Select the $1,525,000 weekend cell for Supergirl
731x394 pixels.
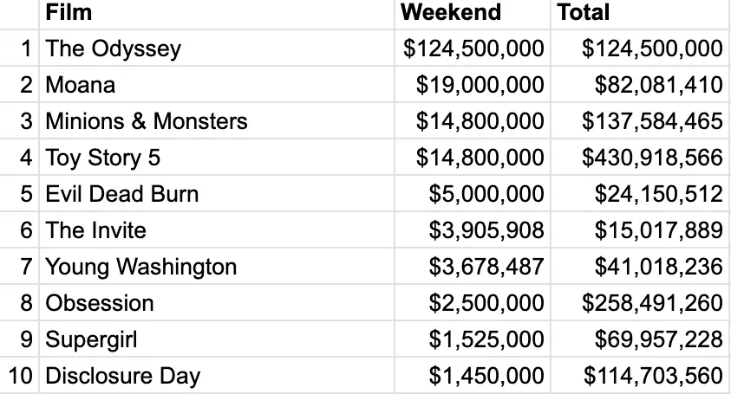(x=473, y=339)
